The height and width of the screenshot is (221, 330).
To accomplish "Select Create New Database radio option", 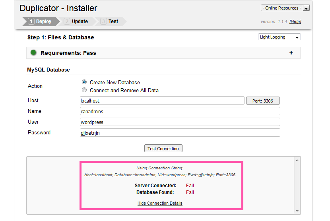I will [x=84, y=82].
